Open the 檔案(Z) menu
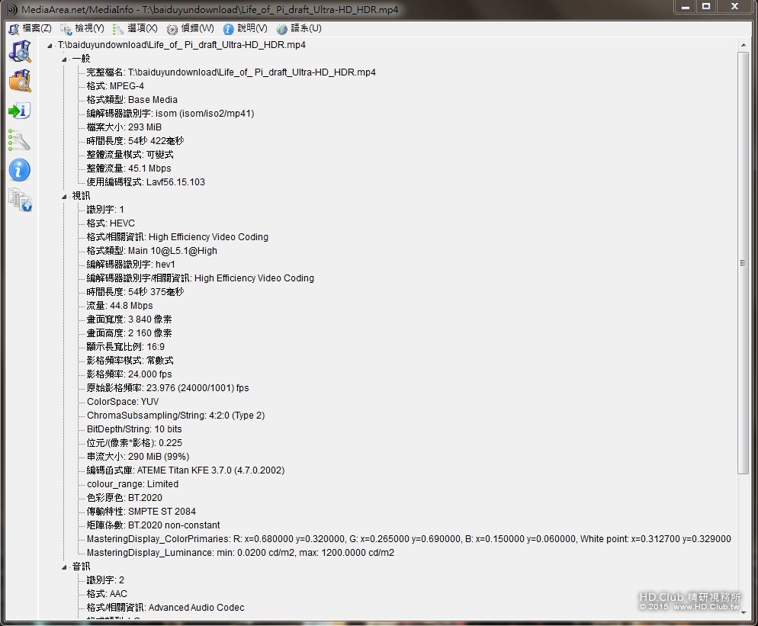This screenshot has height=626, width=758. [x=31, y=28]
